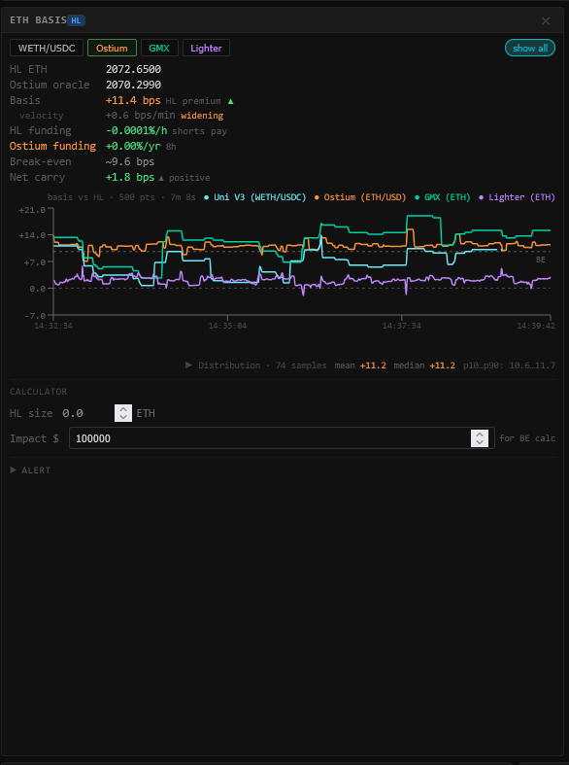
Task: Click the chart time label 14:37:34
Action: point(402,326)
